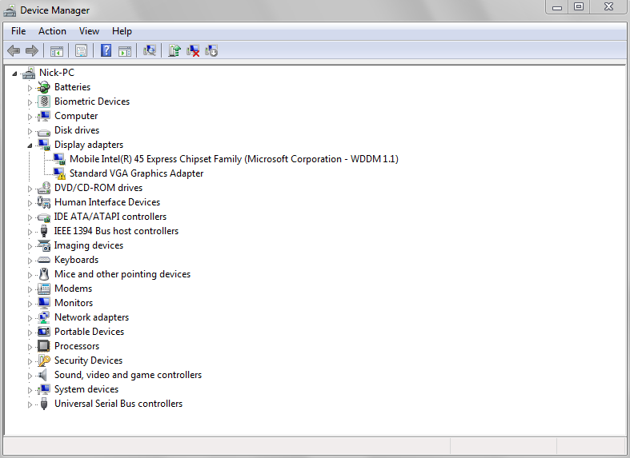Screen dimensions: 630x458
Task: Expand the Computer node arrow
Action: point(30,117)
